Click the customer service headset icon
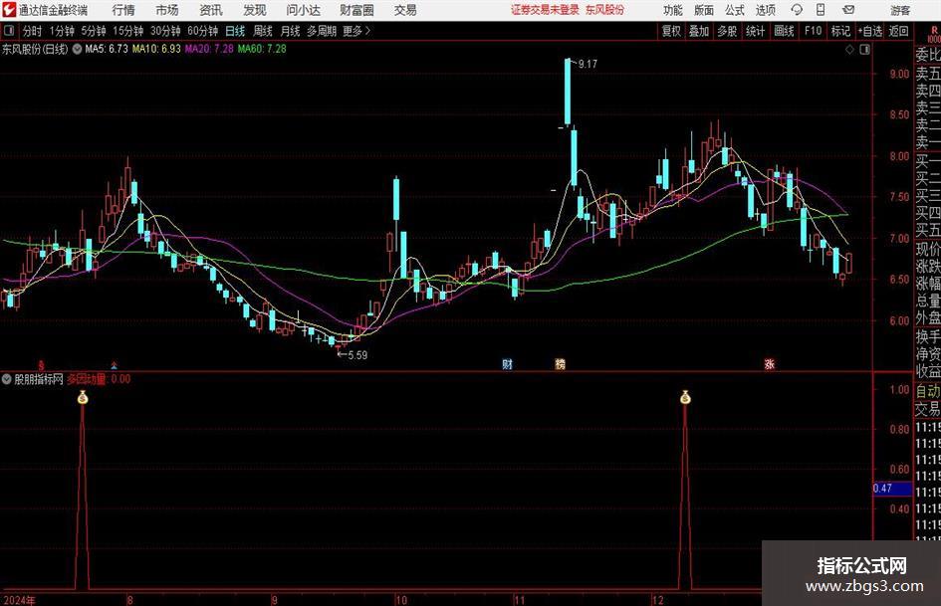941x606 pixels. pos(797,10)
